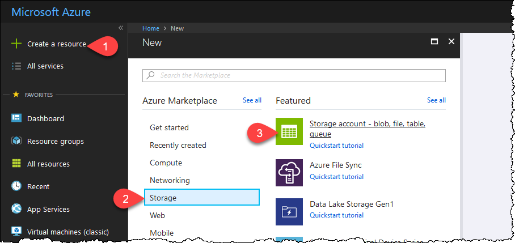515x243 pixels.
Task: Click the green Storage account table icon
Action: point(289,131)
